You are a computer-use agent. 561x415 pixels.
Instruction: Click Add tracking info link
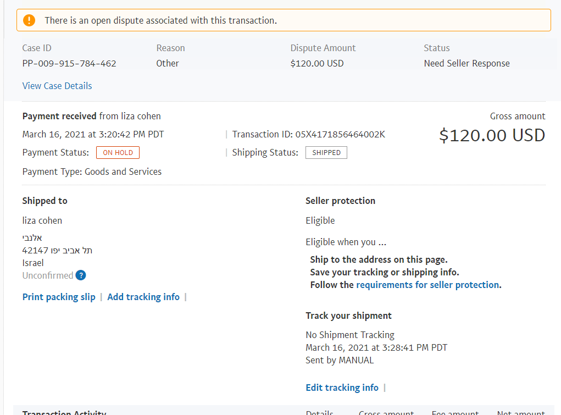[143, 297]
